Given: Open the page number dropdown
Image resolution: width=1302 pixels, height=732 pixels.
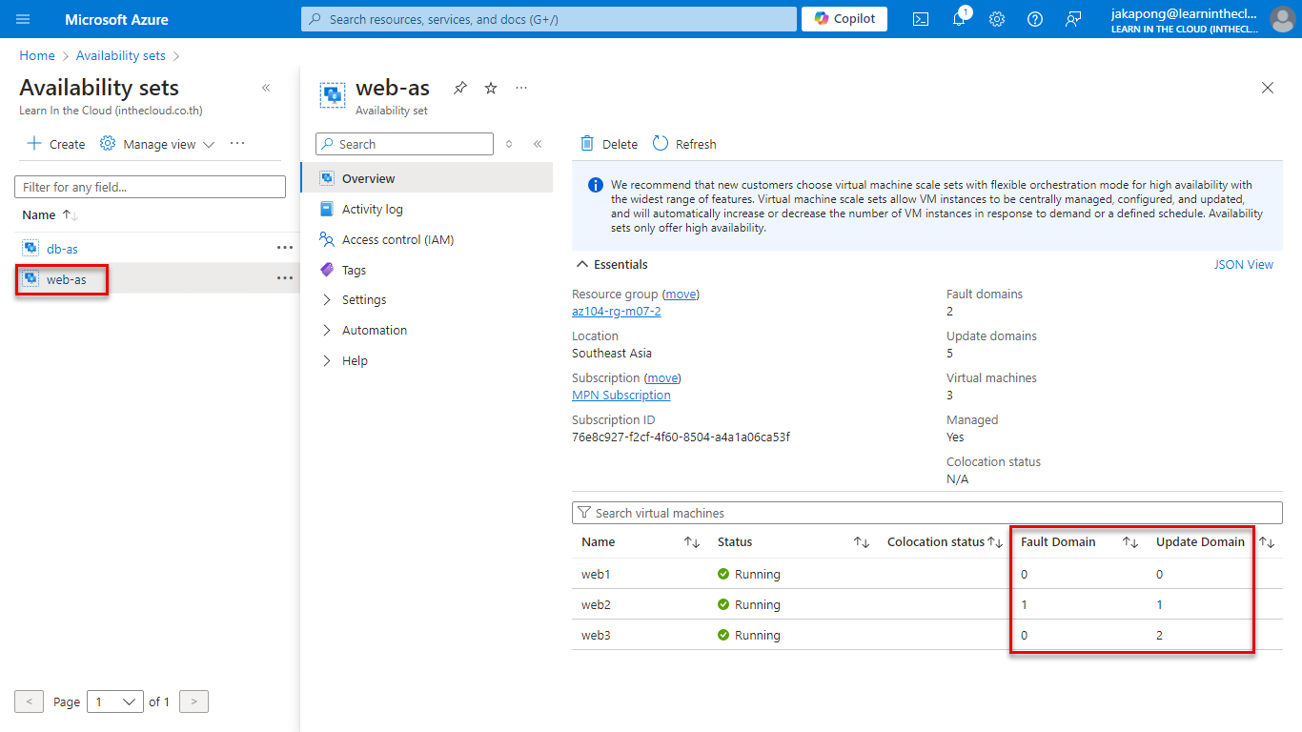Looking at the screenshot, I should tap(115, 701).
